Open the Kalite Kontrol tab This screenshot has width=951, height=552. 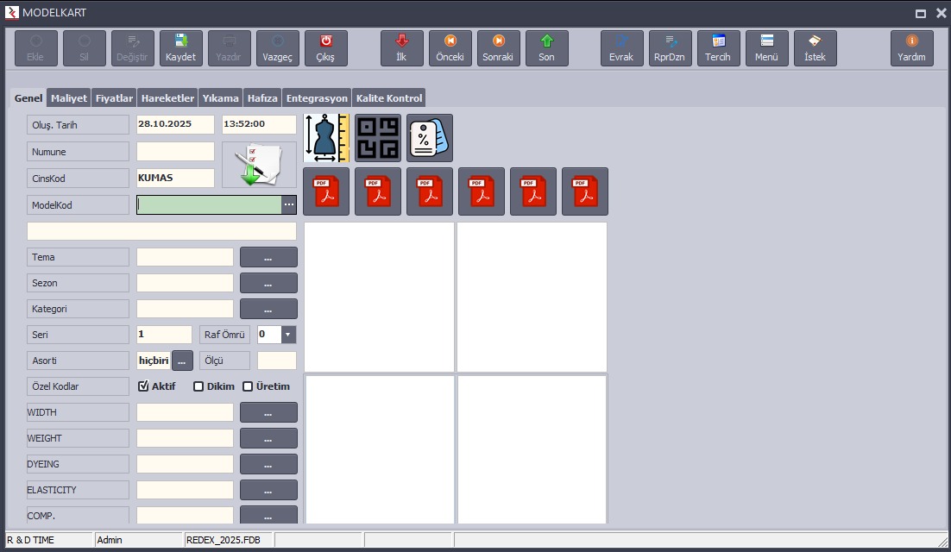(389, 98)
